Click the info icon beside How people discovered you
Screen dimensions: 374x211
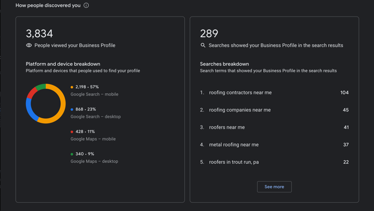click(86, 5)
